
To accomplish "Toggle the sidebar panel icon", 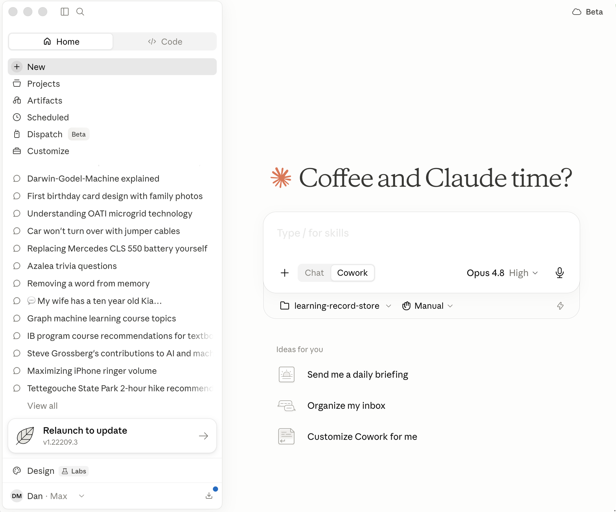I will pyautogui.click(x=65, y=12).
